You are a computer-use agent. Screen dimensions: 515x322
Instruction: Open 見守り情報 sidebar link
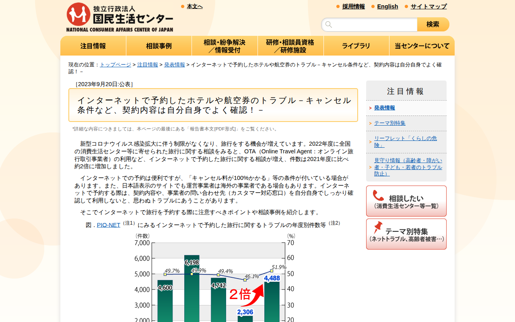(x=408, y=167)
